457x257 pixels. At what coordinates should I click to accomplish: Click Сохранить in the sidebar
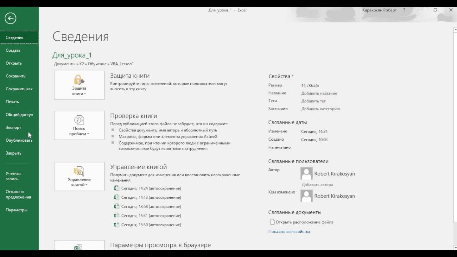(19, 76)
